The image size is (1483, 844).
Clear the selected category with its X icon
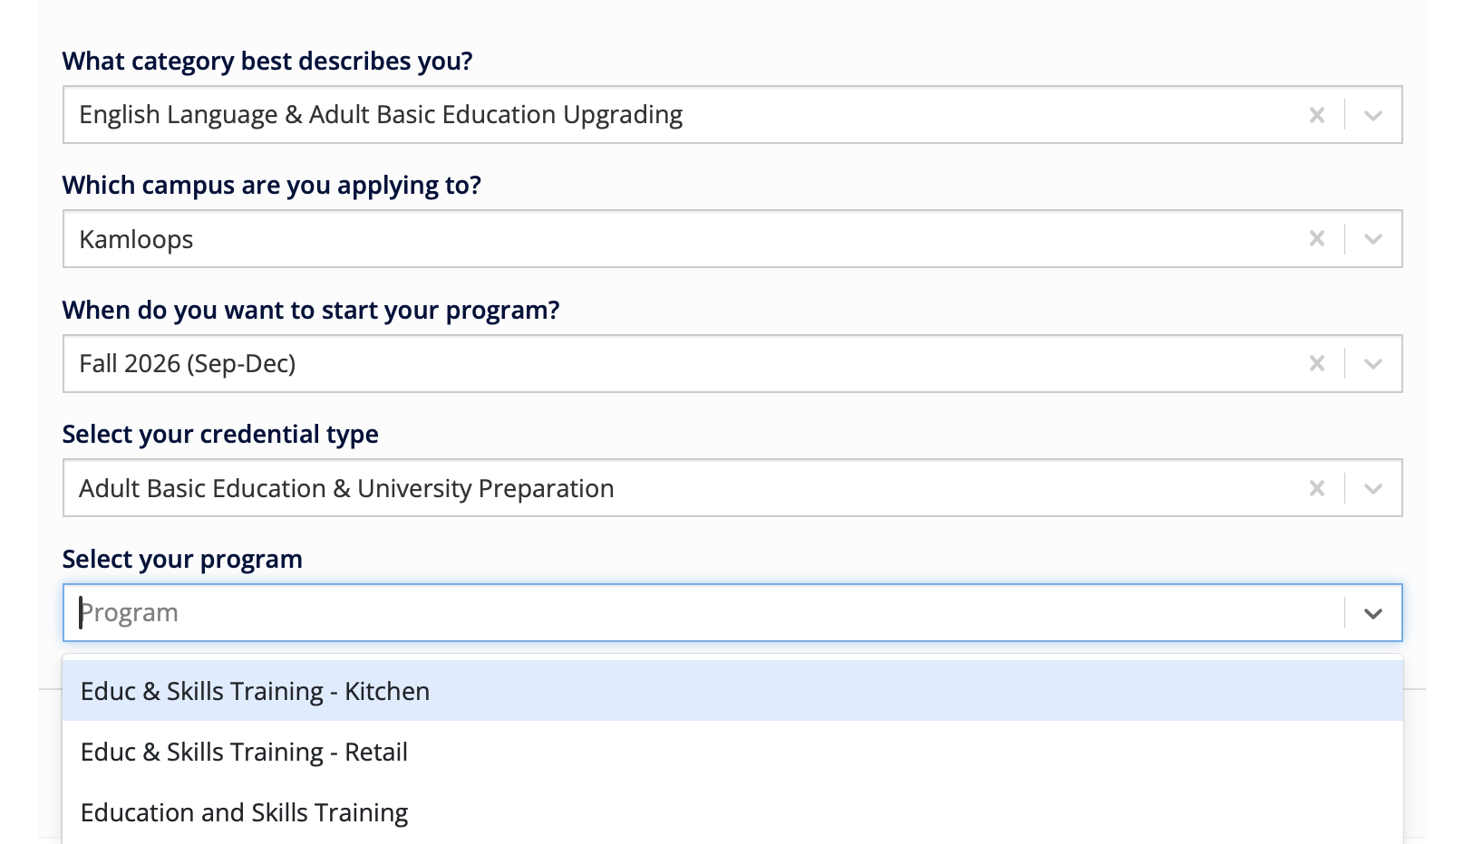[1316, 114]
